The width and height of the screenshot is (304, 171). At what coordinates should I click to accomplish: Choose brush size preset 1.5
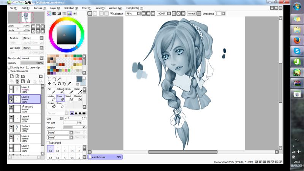[72, 149]
